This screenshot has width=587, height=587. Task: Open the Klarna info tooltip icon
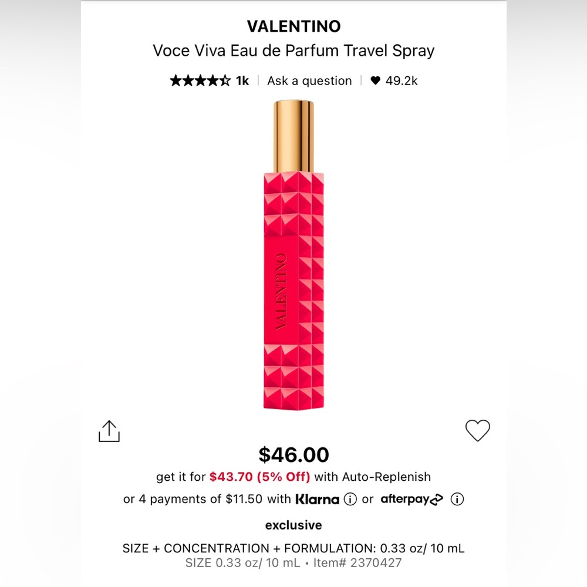[350, 500]
